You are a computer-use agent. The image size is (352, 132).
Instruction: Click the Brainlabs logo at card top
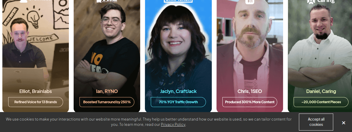pyautogui.click(x=35, y=1)
